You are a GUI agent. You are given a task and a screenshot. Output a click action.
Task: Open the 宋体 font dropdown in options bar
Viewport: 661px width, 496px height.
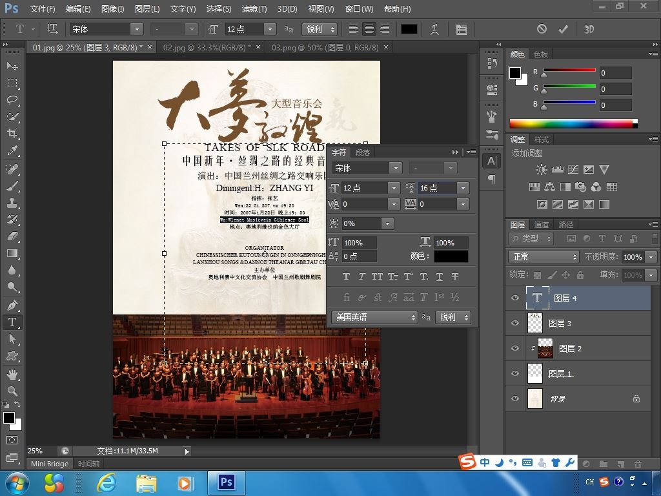tap(136, 29)
